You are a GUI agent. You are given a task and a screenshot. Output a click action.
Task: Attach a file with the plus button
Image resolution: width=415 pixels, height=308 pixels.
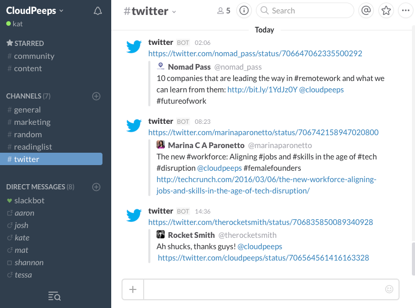click(133, 289)
